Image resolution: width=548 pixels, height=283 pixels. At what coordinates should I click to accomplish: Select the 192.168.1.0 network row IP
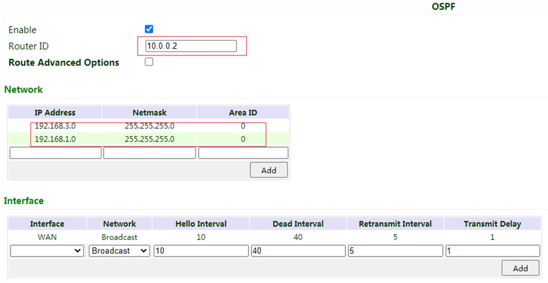(x=55, y=139)
